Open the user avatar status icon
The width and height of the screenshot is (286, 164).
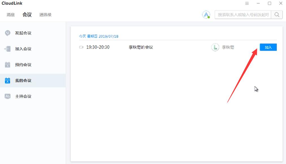click(x=206, y=15)
